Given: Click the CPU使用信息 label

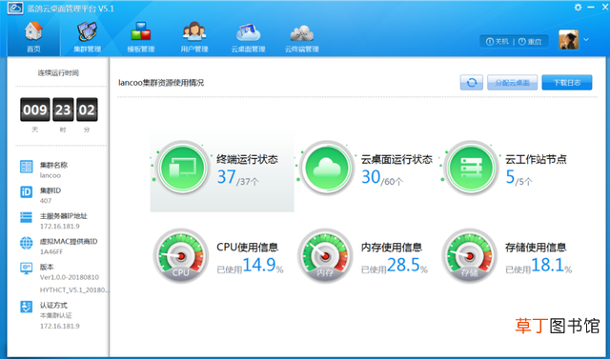Looking at the screenshot, I should pyautogui.click(x=248, y=247).
